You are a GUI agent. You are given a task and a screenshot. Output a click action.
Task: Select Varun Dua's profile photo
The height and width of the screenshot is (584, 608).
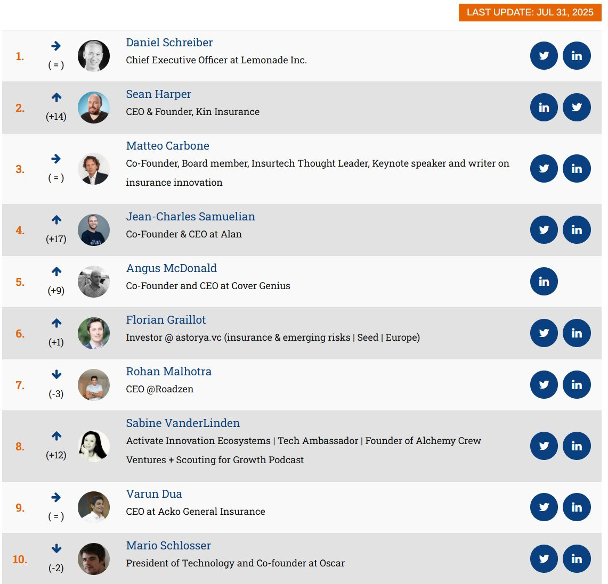pyautogui.click(x=94, y=507)
